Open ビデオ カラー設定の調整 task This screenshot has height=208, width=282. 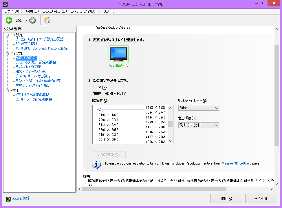(32, 95)
